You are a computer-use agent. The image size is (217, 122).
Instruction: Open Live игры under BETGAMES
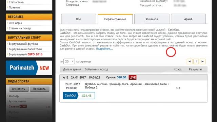tap(15, 23)
